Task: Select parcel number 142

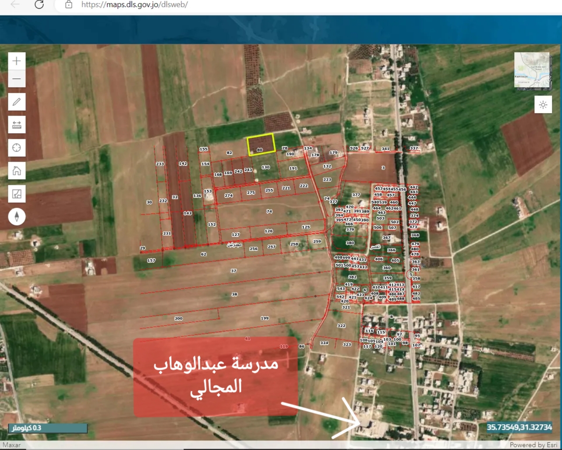Action: click(x=183, y=163)
